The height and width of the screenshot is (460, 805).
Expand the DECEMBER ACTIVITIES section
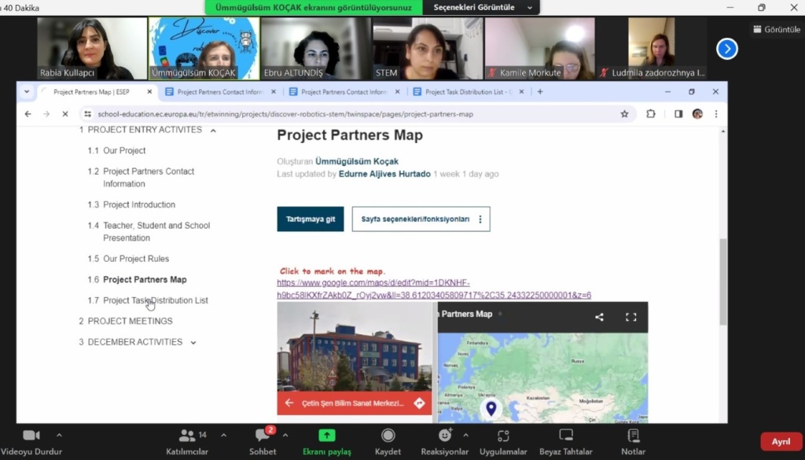(193, 342)
